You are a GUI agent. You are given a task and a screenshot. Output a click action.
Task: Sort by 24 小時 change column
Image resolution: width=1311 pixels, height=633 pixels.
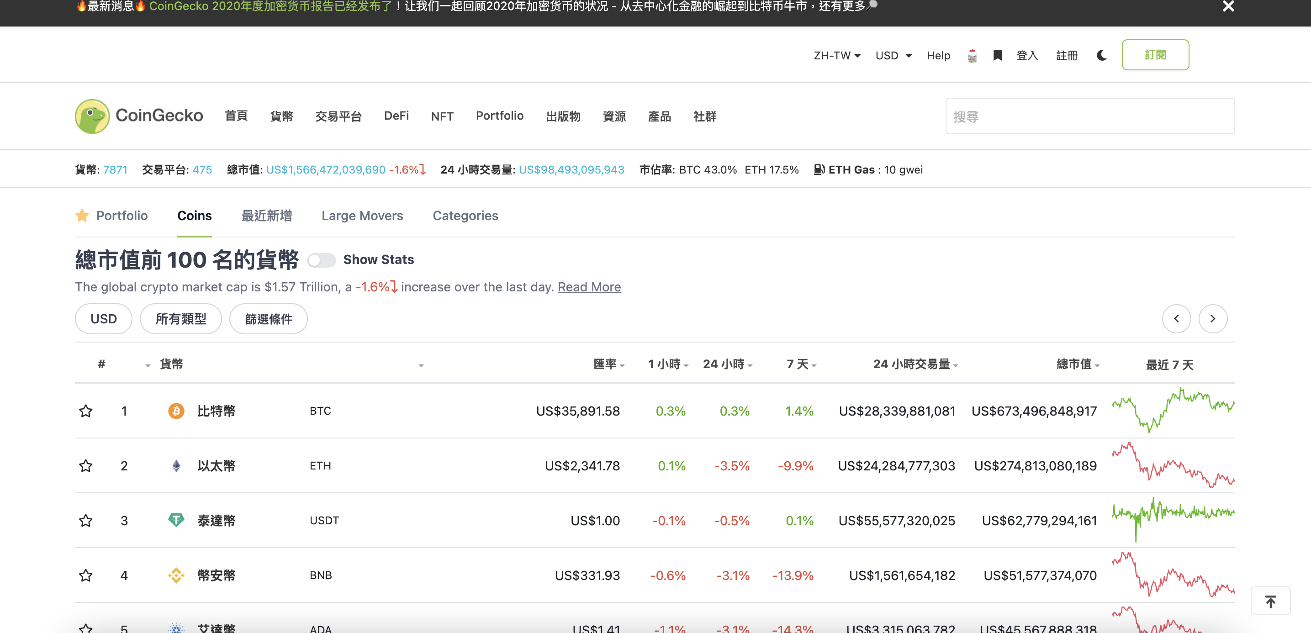point(727,364)
